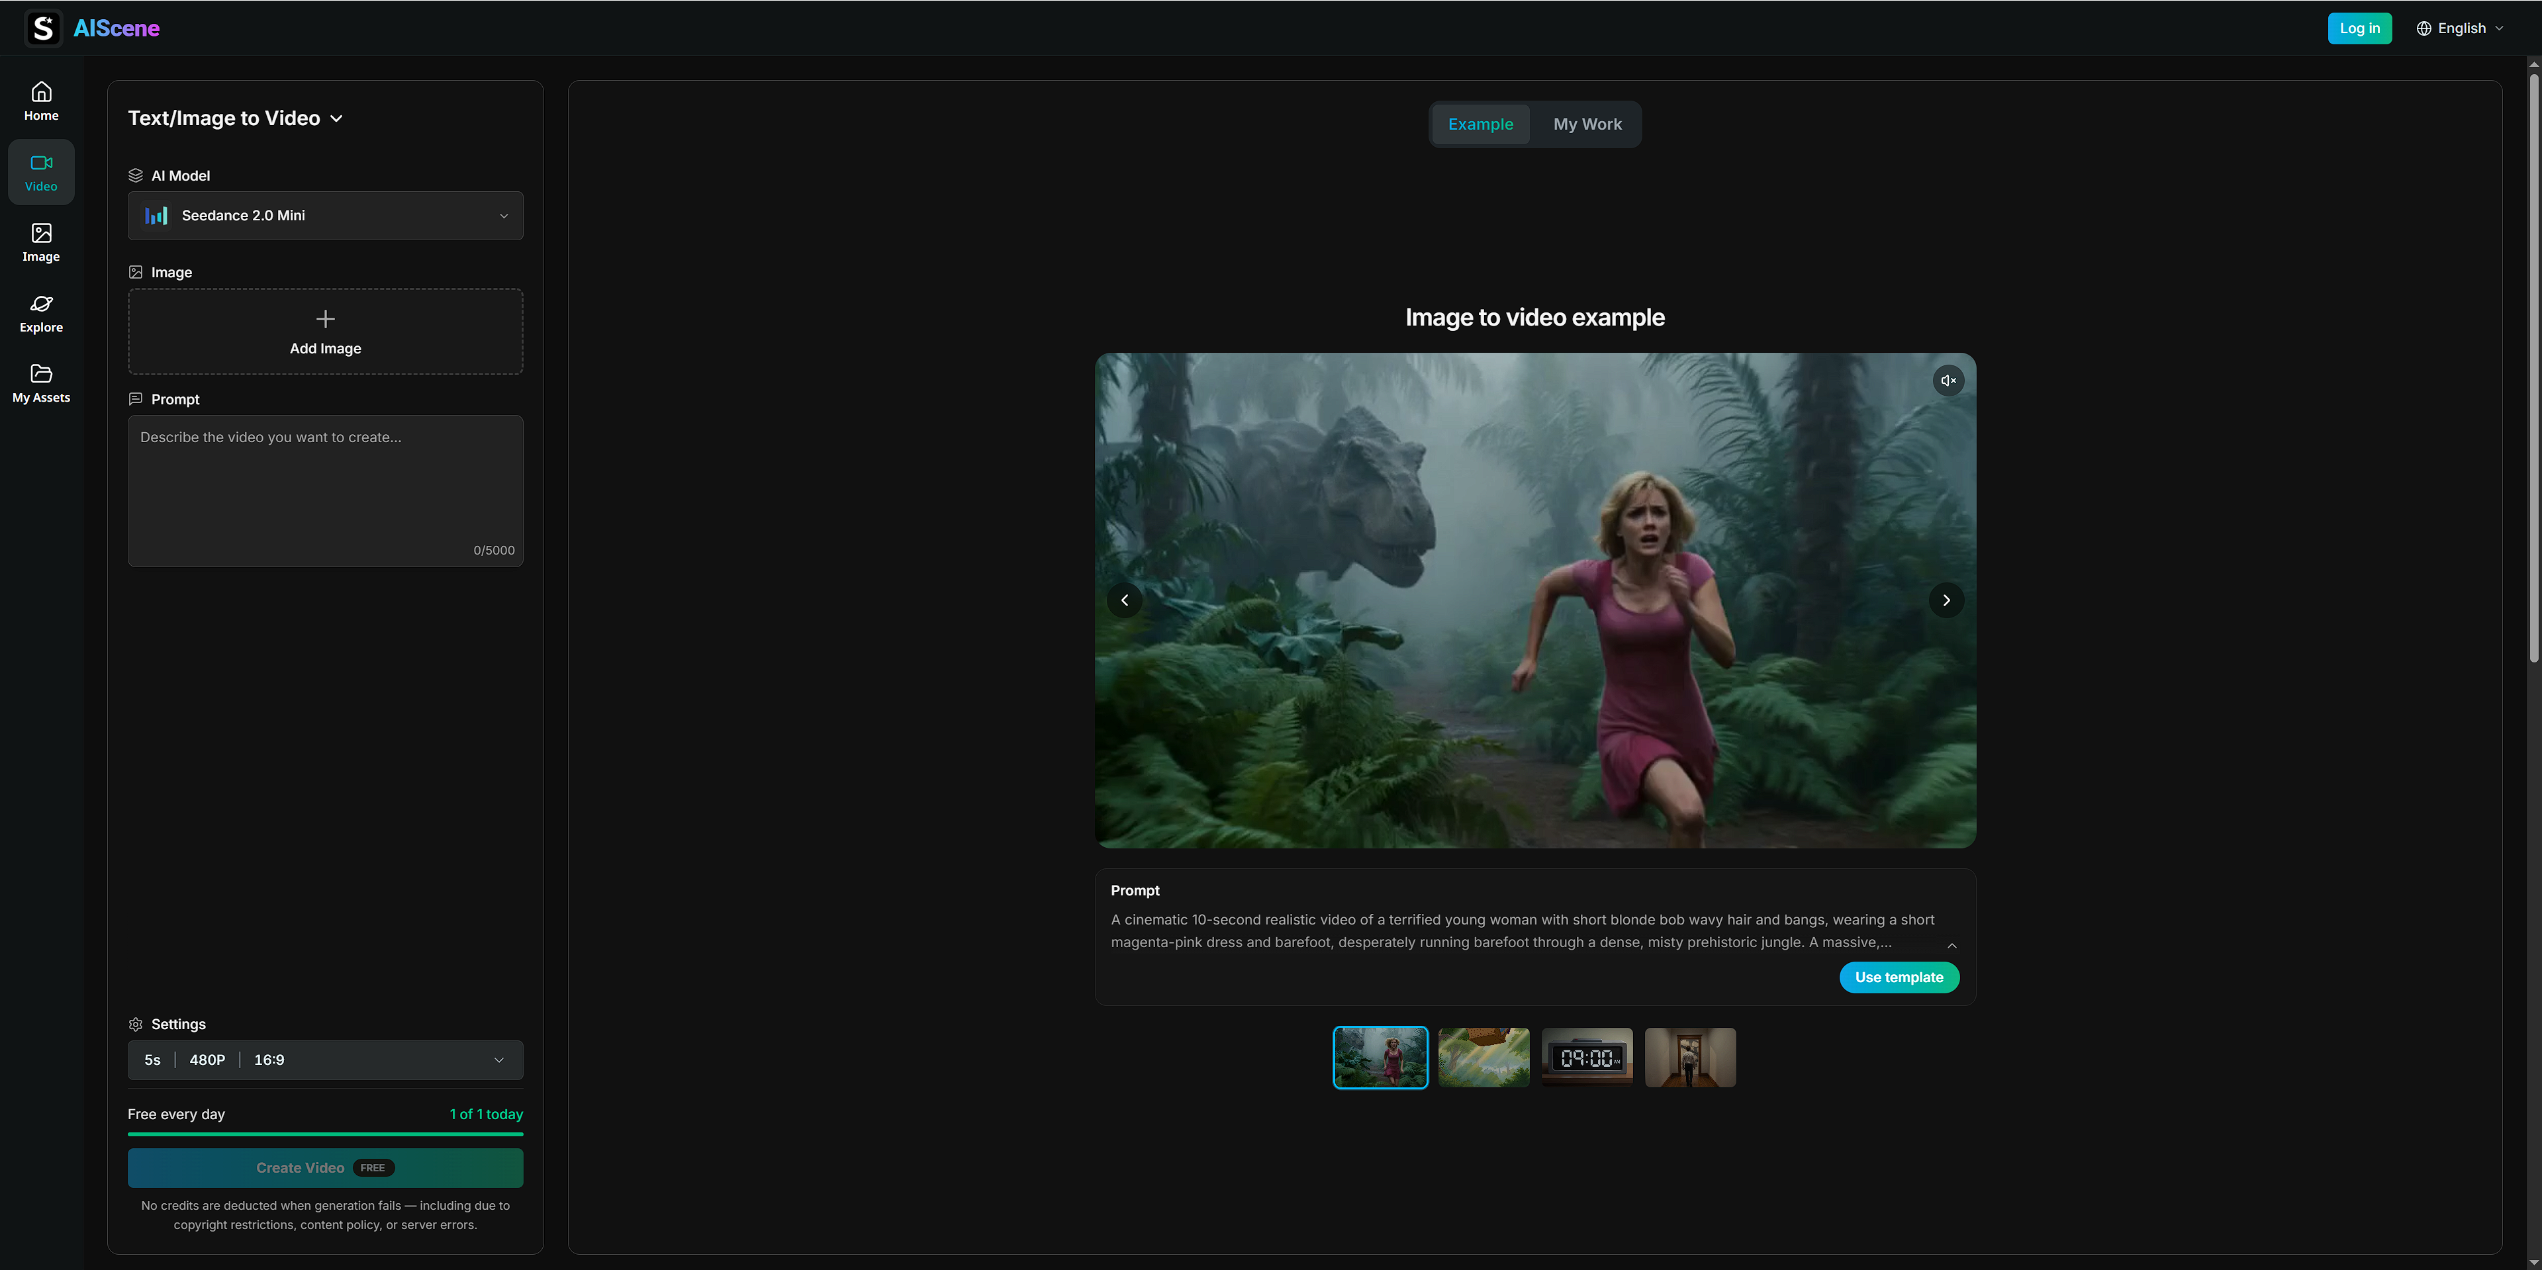
Task: Click the 'Image to video example' heading
Action: point(1536,317)
